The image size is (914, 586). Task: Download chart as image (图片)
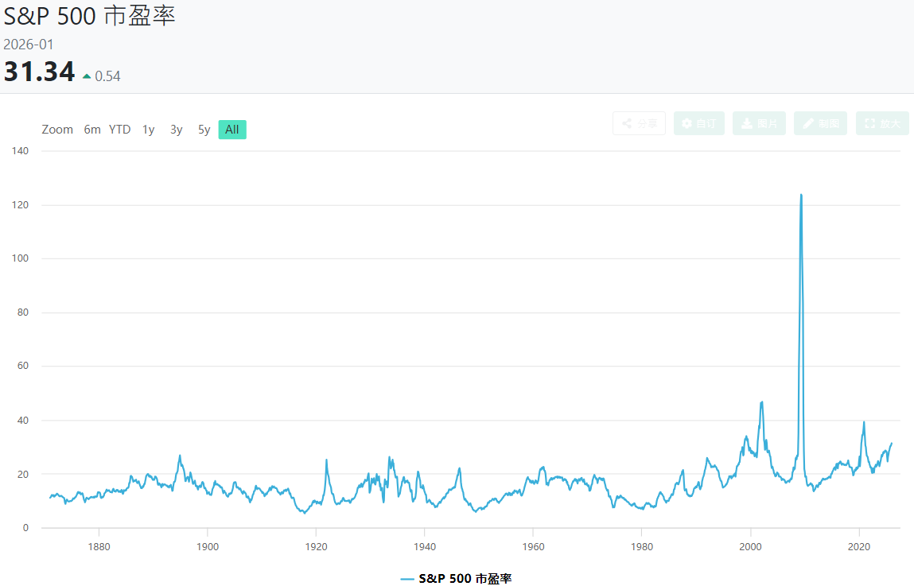[x=759, y=123]
